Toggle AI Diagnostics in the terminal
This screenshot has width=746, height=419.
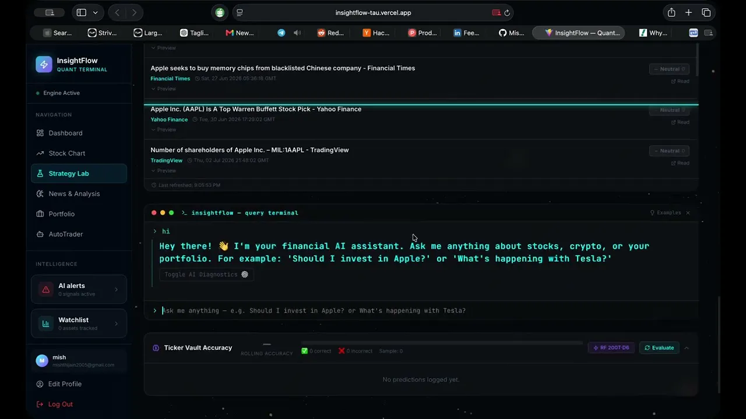206,275
